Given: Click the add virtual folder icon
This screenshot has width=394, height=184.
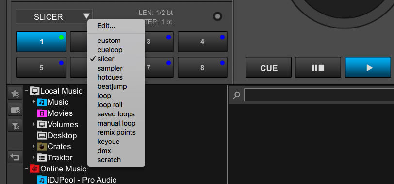Looking at the screenshot, I should point(15,109).
